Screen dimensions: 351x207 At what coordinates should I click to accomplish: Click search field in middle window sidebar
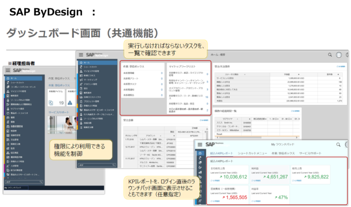(97, 165)
